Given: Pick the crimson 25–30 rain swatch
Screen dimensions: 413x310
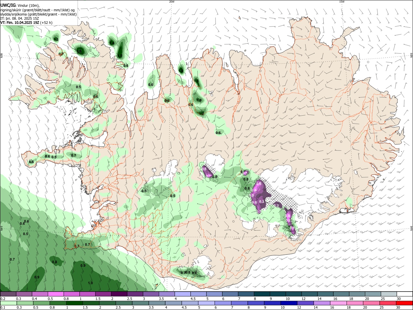Looking at the screenshot, I should click(388, 303).
